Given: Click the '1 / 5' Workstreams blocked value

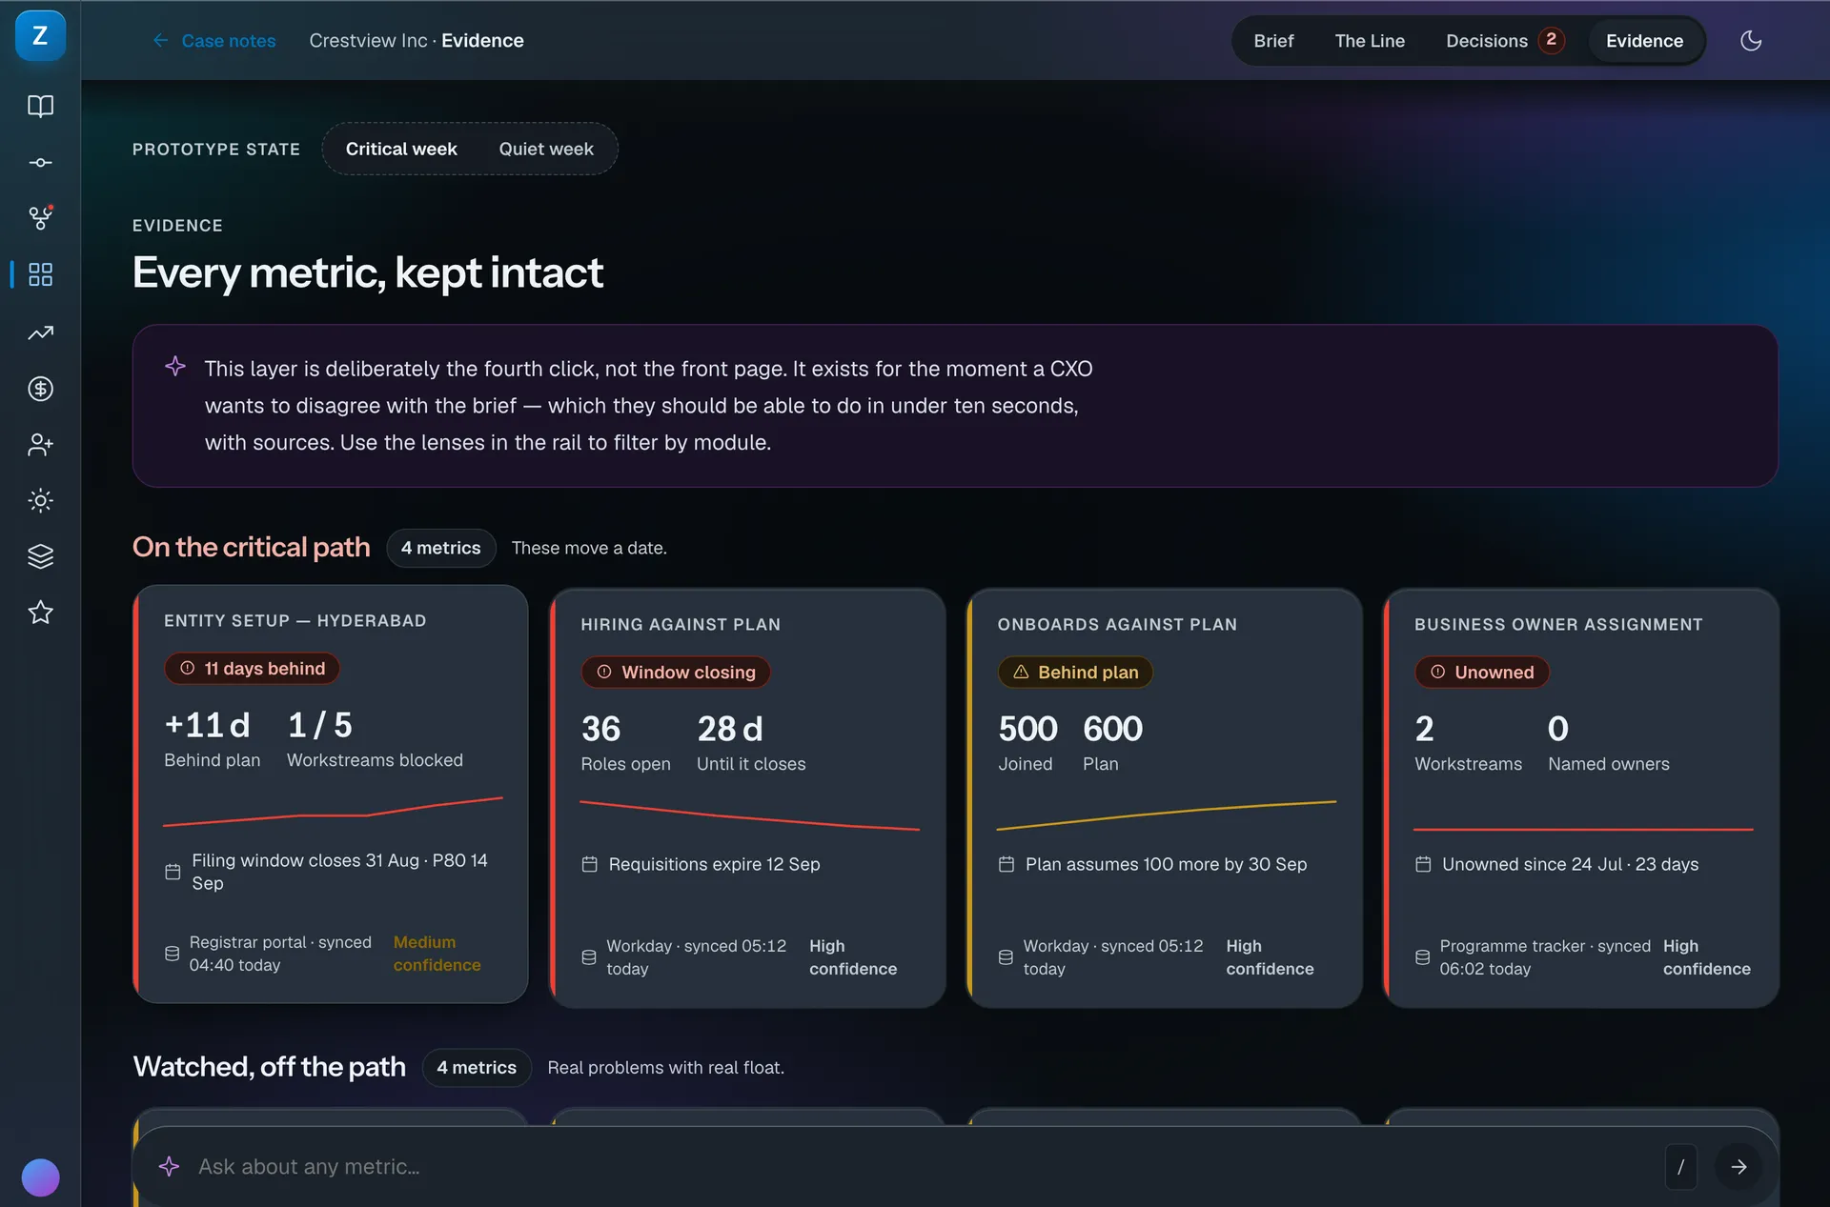Looking at the screenshot, I should coord(319,726).
